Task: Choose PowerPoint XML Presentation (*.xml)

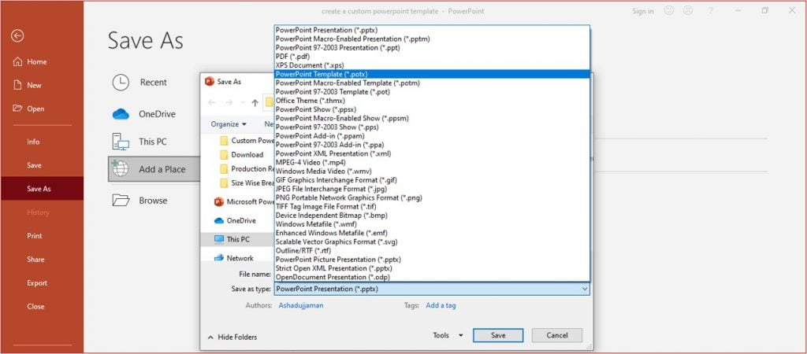Action: 433,153
